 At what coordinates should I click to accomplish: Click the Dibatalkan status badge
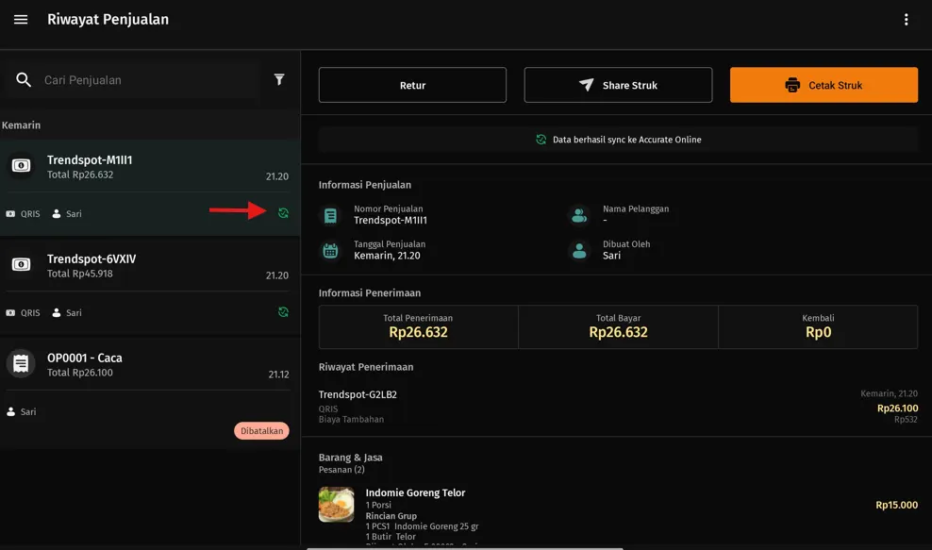(261, 431)
